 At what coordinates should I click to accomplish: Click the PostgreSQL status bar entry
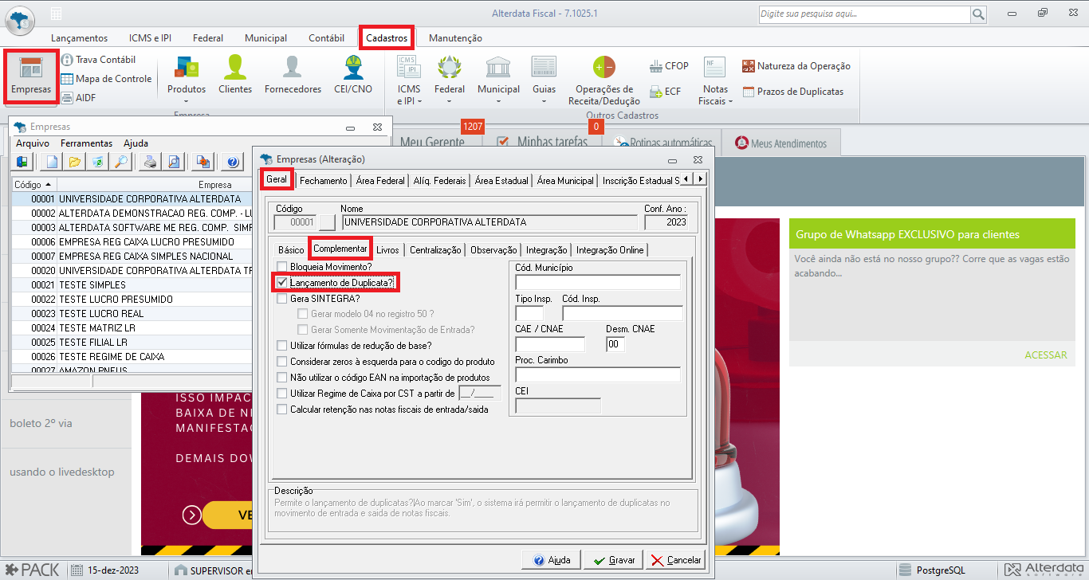click(x=932, y=570)
